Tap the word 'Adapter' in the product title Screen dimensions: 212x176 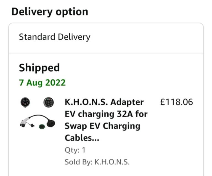[x=127, y=102]
